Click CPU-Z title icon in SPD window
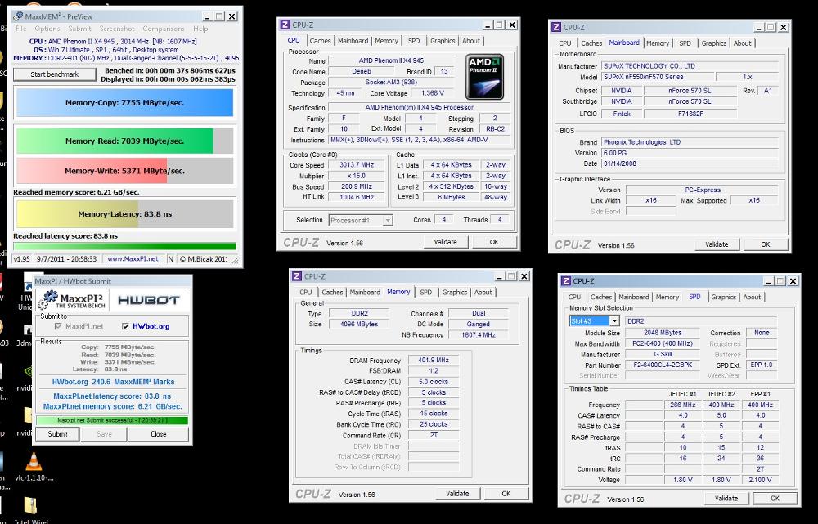 [x=565, y=281]
